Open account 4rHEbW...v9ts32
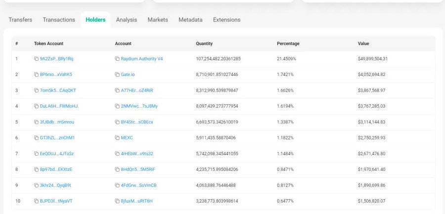Viewport: 445px width, 214px height. [137, 154]
